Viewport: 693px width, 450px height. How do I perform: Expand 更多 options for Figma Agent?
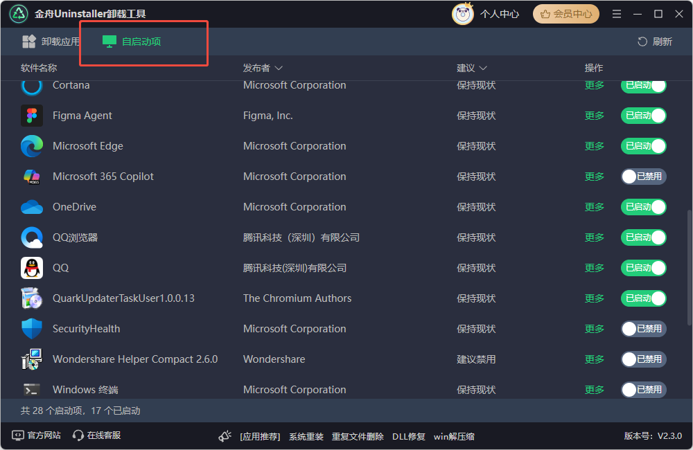(594, 116)
